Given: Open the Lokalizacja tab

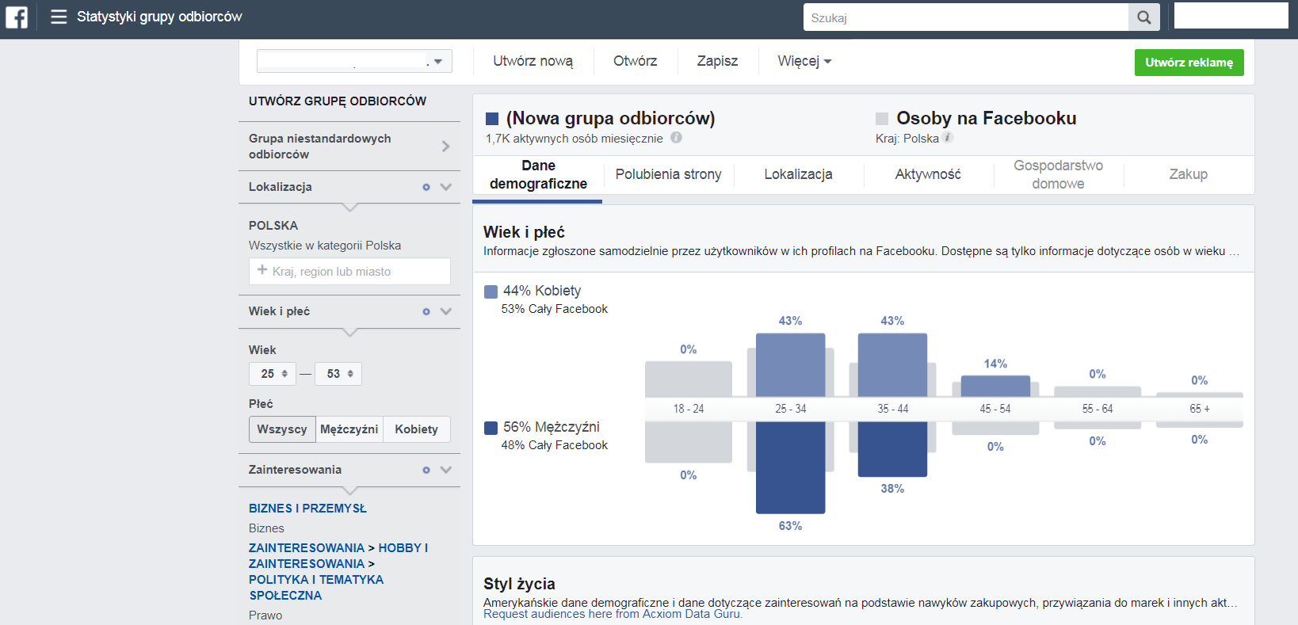Looking at the screenshot, I should [798, 174].
